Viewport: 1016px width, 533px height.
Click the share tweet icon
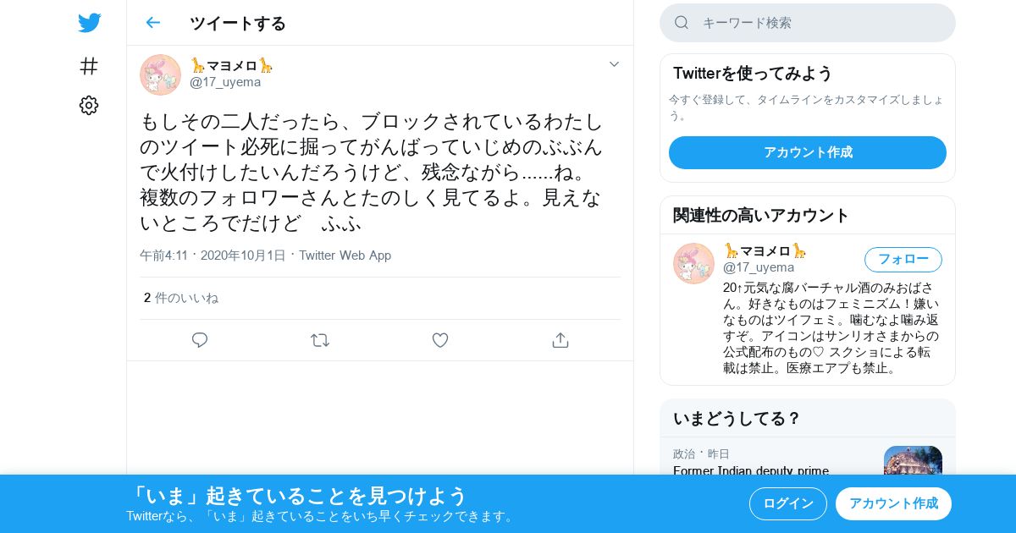pos(560,340)
